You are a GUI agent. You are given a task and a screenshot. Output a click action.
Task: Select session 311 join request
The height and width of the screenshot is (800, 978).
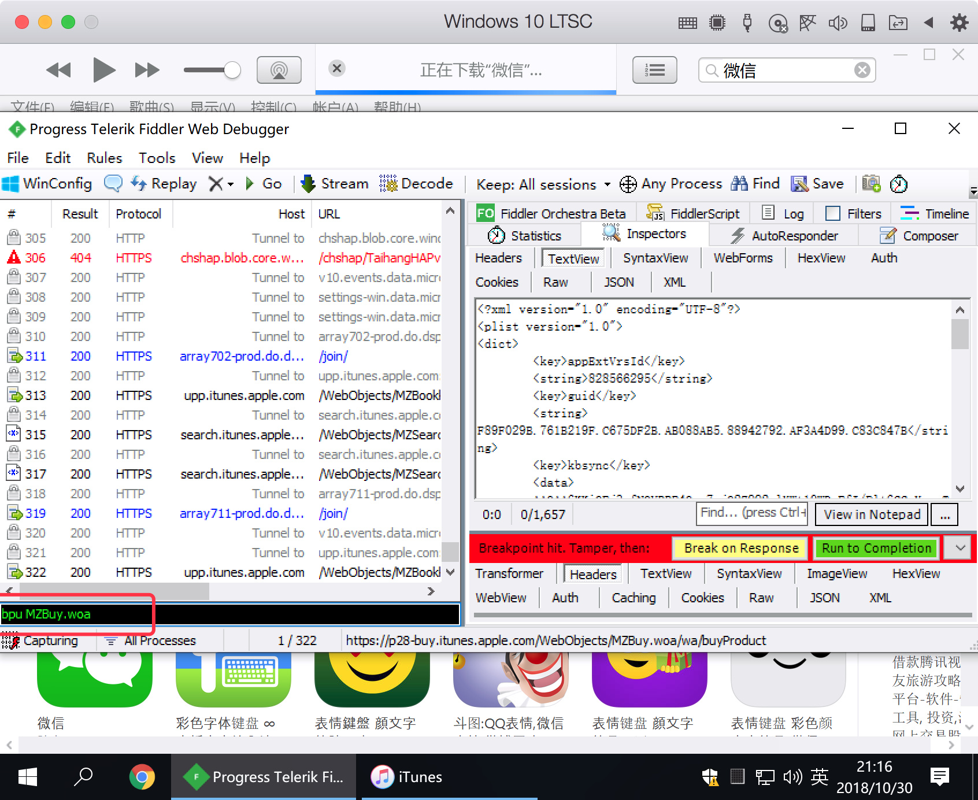[x=224, y=356]
